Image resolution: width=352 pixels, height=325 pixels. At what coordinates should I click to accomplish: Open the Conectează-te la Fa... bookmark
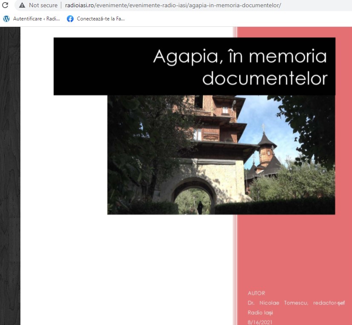(x=100, y=19)
